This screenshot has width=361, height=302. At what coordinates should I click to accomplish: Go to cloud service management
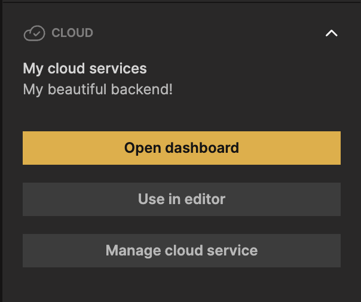181,251
